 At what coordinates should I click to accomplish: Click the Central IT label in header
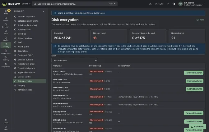tap(26, 4)
